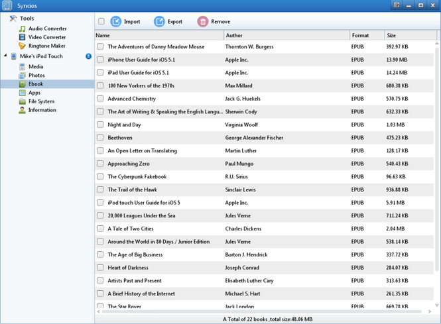
Task: Click size value 711.24 KB
Action: point(397,216)
